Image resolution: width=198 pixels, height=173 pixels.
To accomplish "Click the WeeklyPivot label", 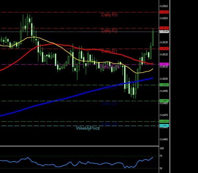I will (88, 128).
